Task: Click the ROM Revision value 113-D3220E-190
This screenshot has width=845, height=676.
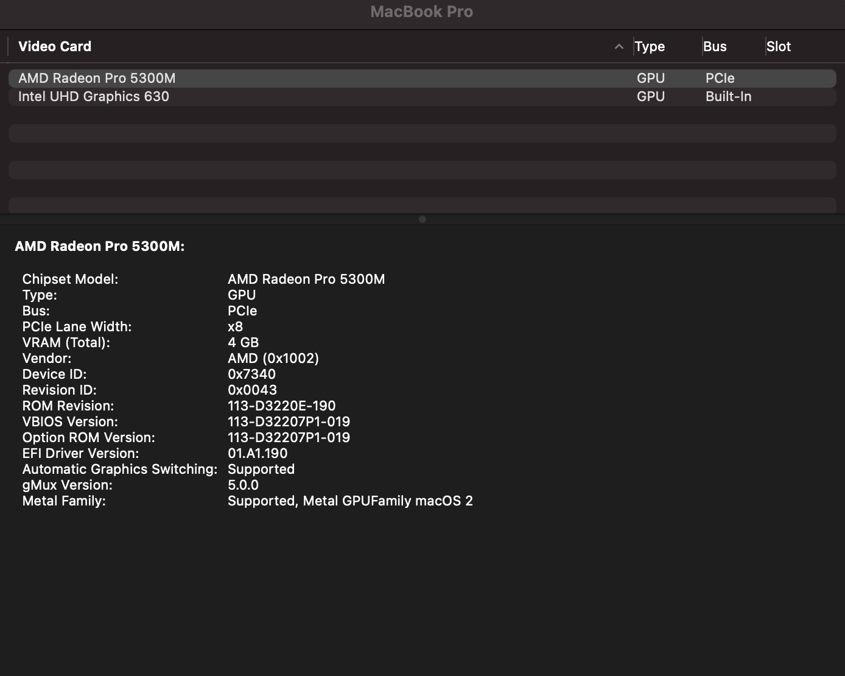Action: (282, 406)
